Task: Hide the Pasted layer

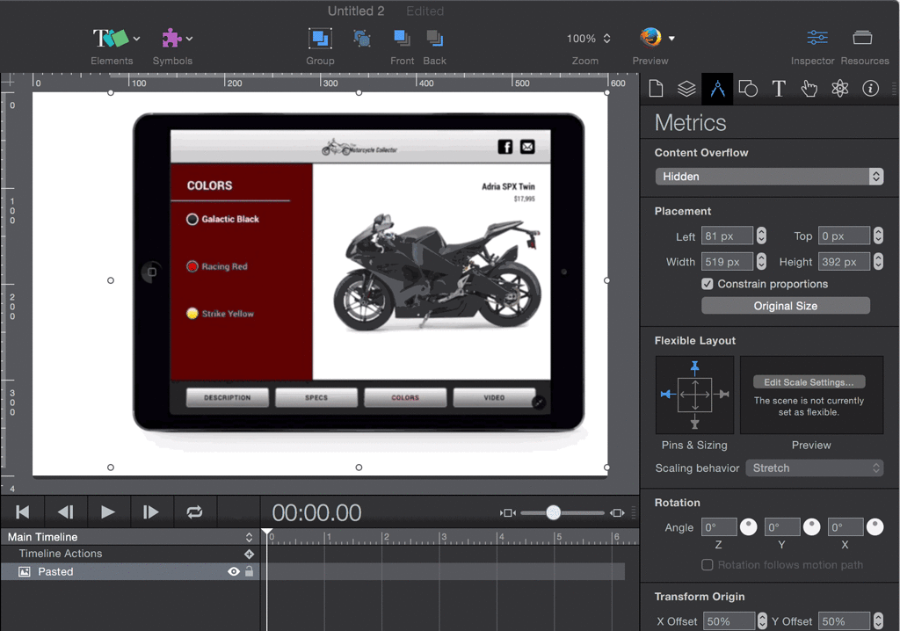Action: 233,571
